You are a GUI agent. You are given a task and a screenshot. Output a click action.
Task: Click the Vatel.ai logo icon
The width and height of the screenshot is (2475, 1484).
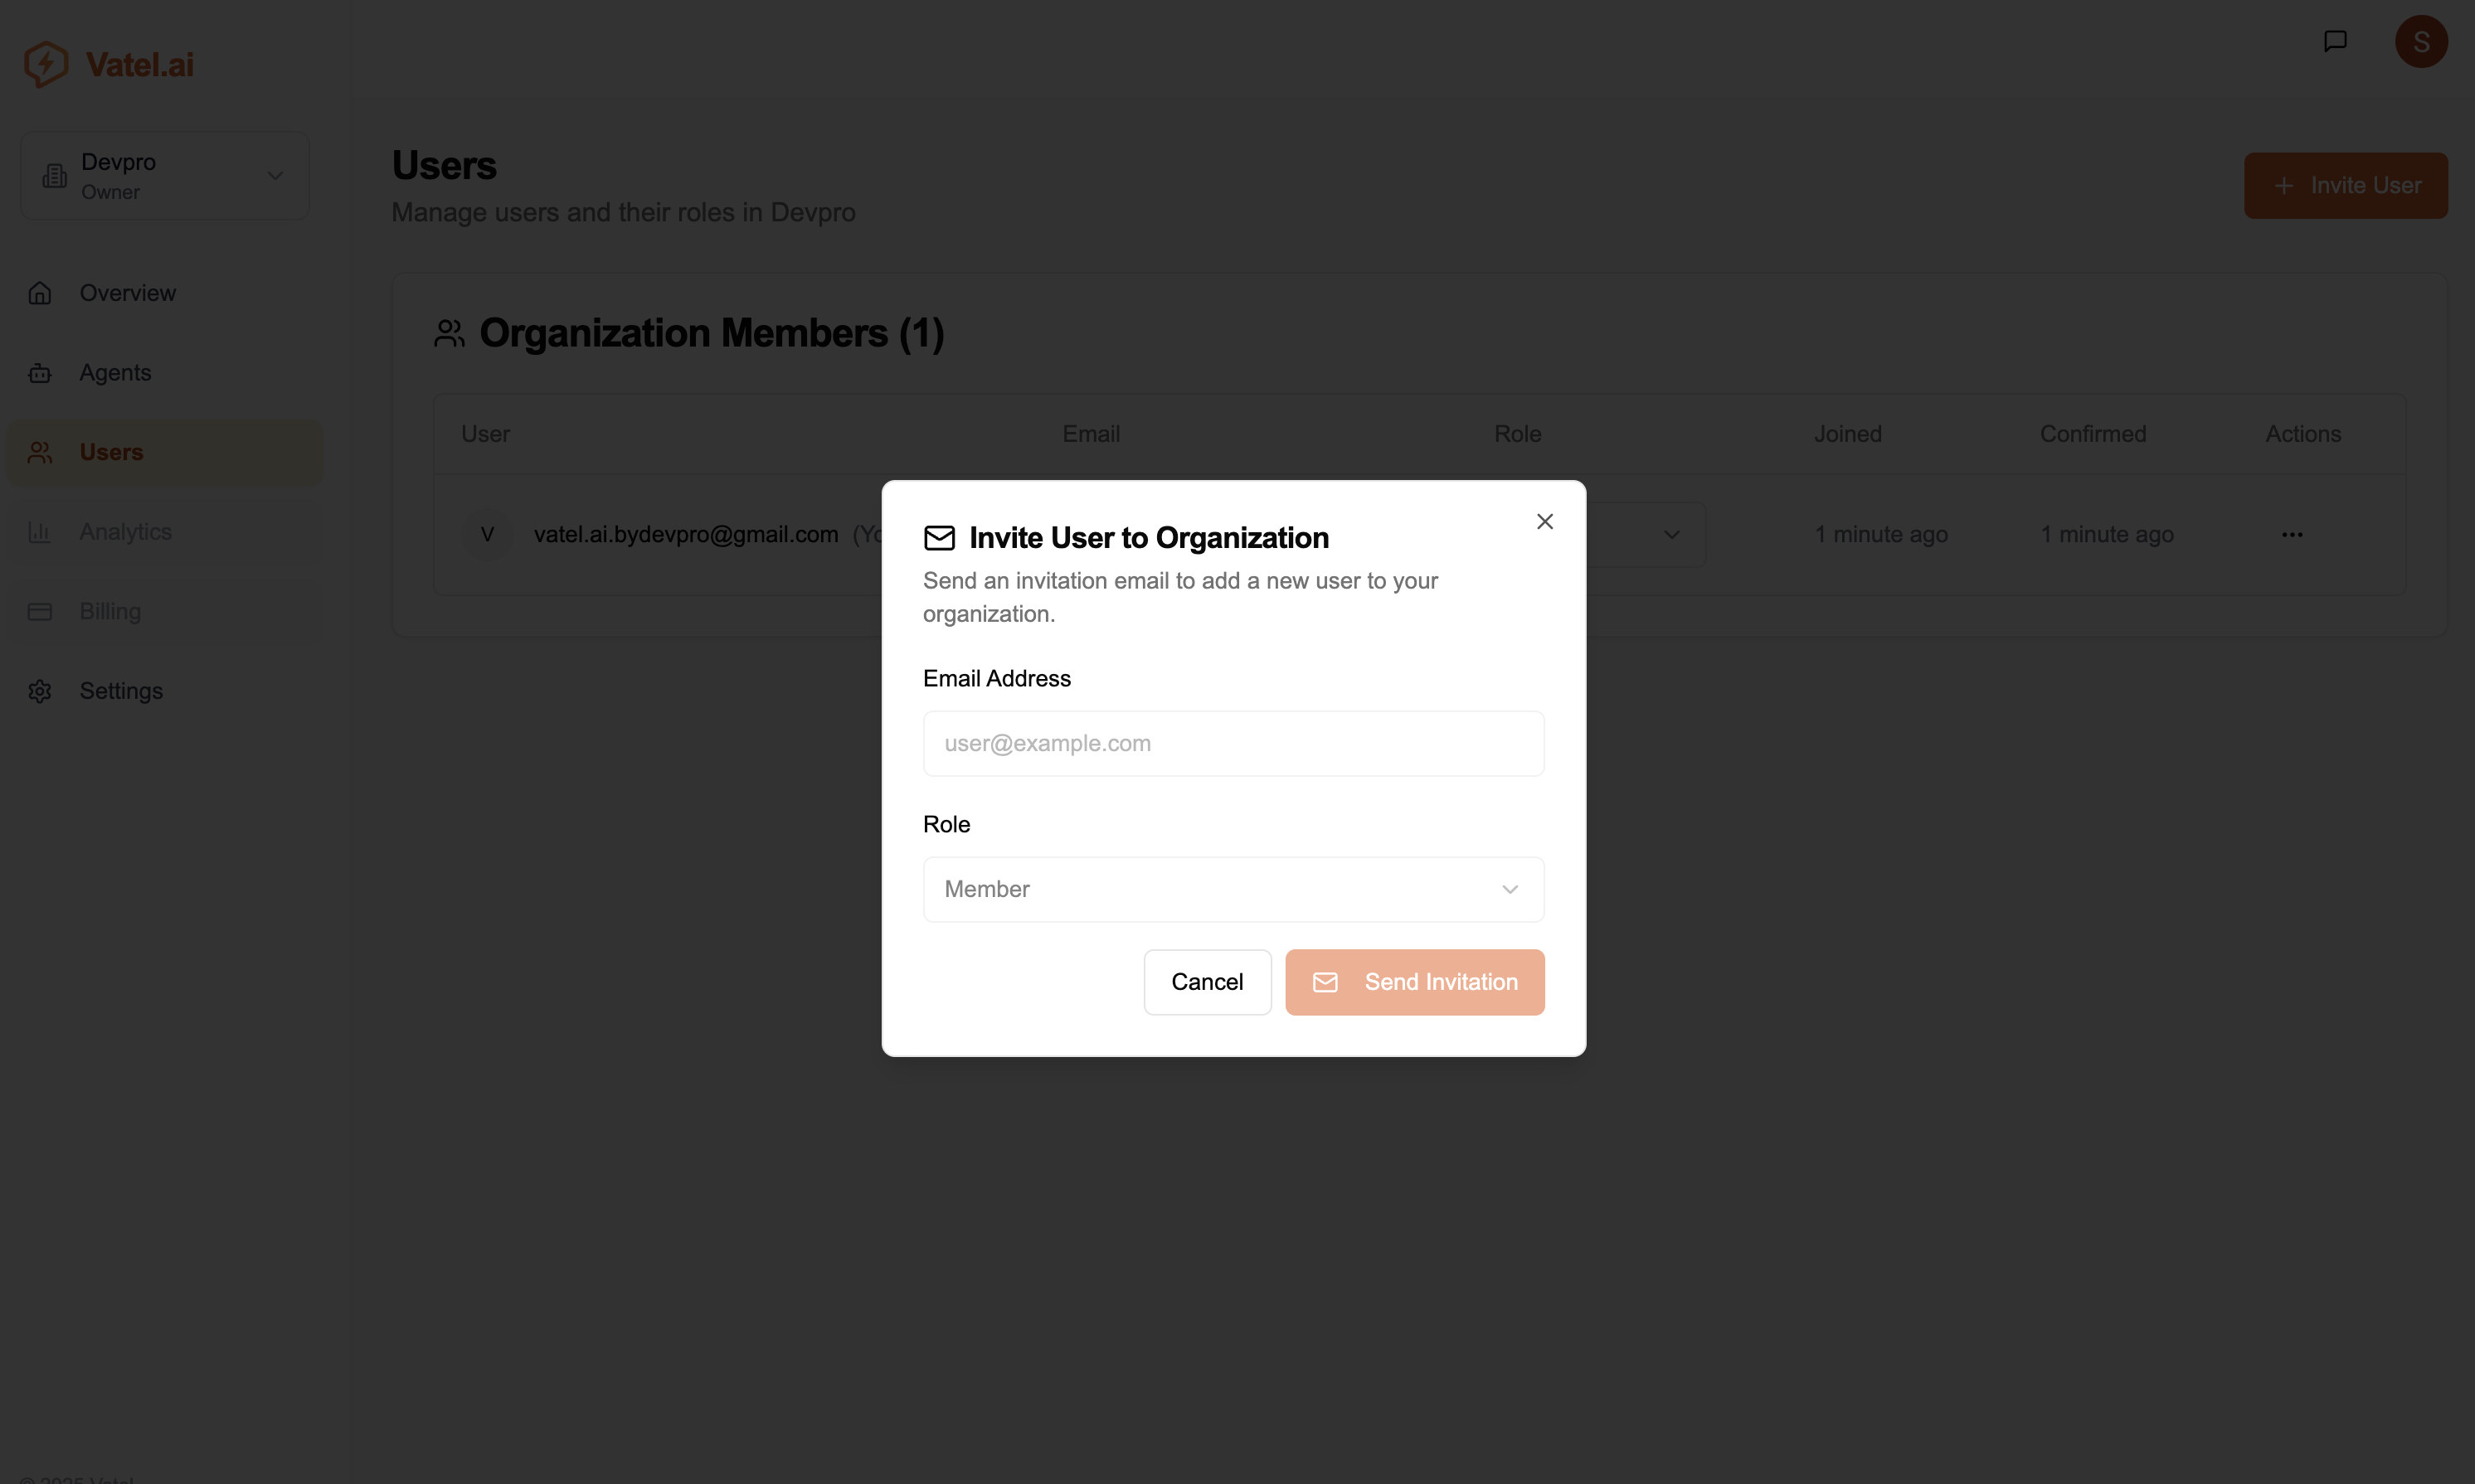coord(47,63)
